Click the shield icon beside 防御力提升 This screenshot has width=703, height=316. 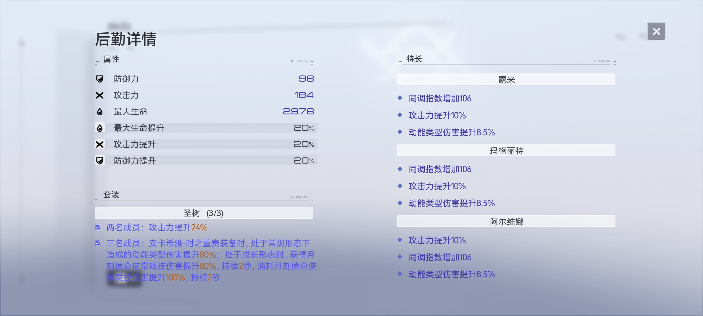click(100, 161)
